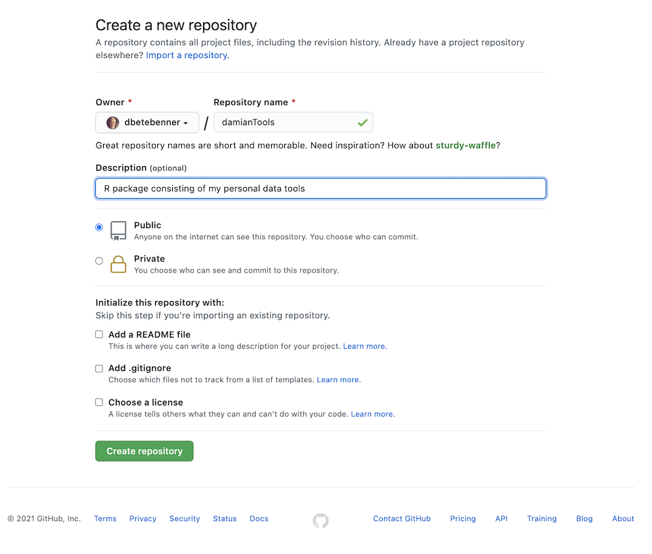Open the Terms footer link
This screenshot has height=554, width=652.
coord(105,519)
